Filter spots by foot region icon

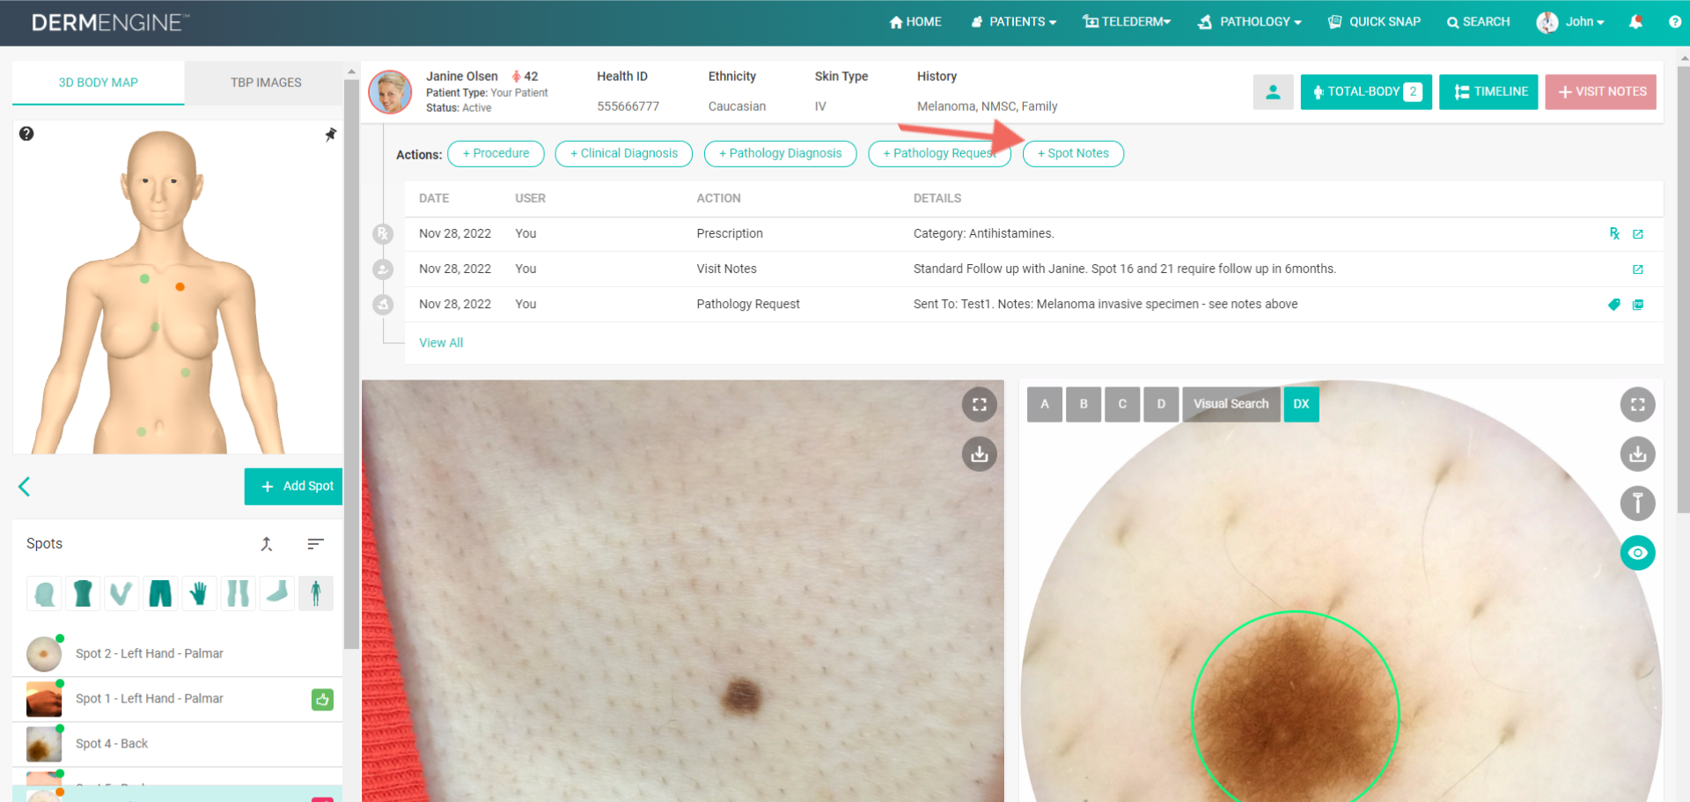coord(276,593)
